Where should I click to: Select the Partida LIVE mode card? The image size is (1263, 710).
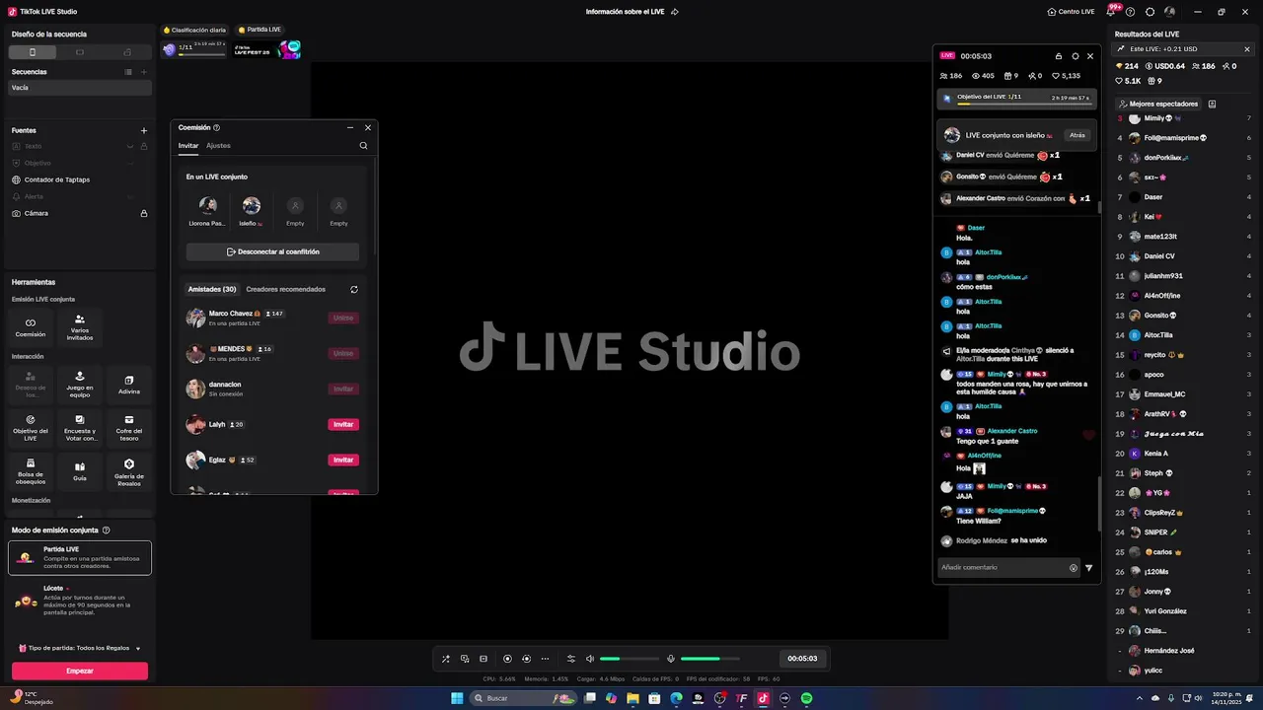(x=80, y=557)
